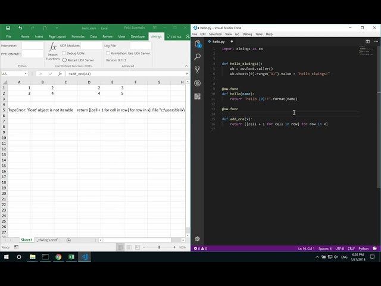This screenshot has width=381, height=286.
Task: Click the macro record icon in Excel status bar
Action: pos(16,247)
